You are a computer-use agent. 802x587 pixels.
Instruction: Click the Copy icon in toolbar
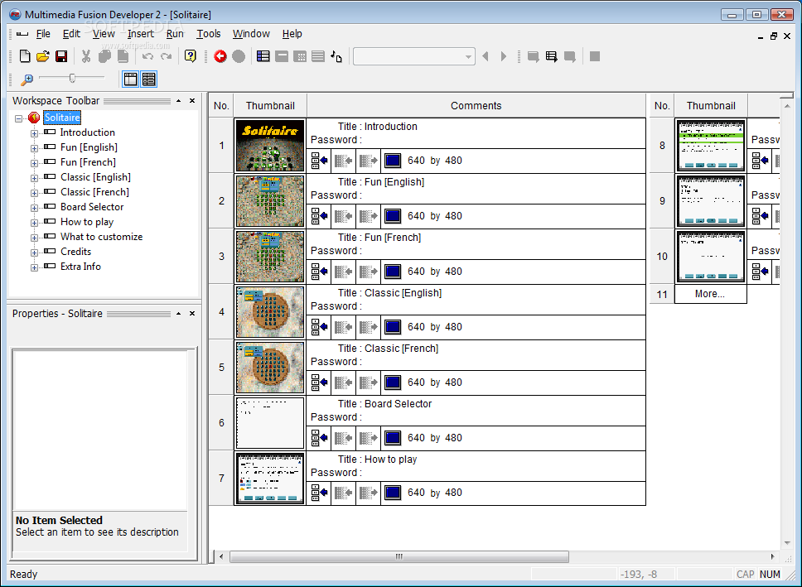tap(104, 56)
